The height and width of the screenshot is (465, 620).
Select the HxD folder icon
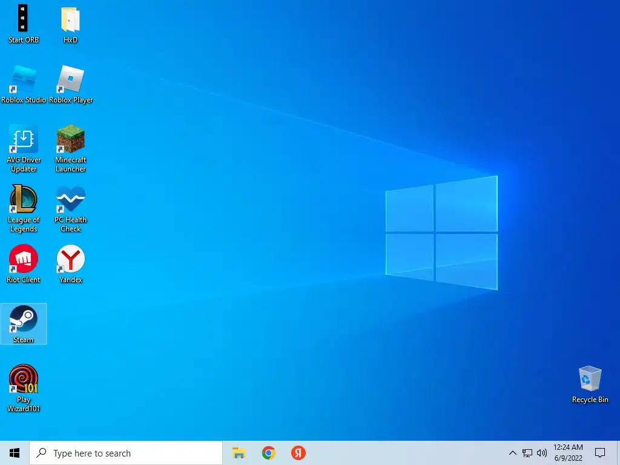[70, 24]
